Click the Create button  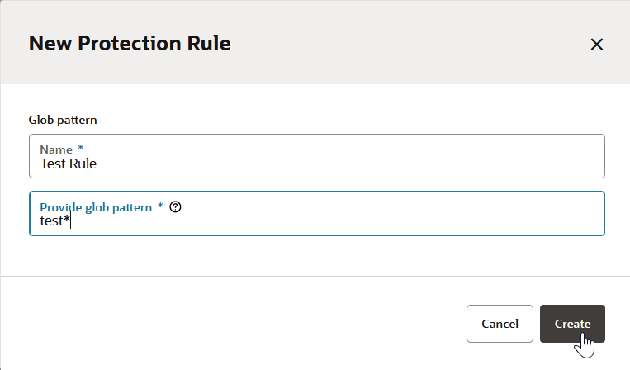coord(572,324)
